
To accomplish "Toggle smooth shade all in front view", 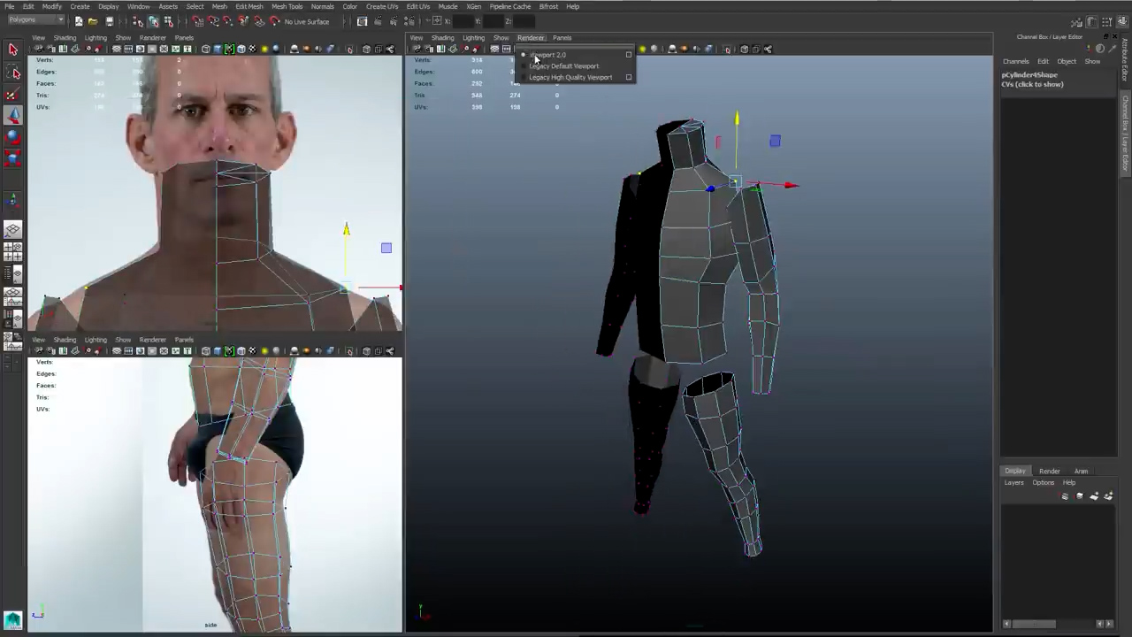I will coord(218,49).
